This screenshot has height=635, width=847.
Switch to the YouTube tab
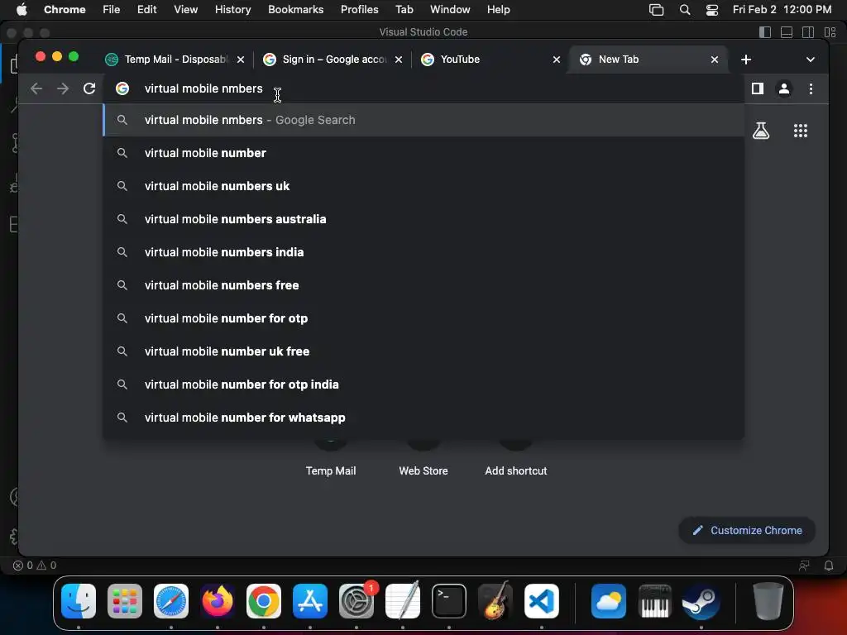click(x=490, y=60)
